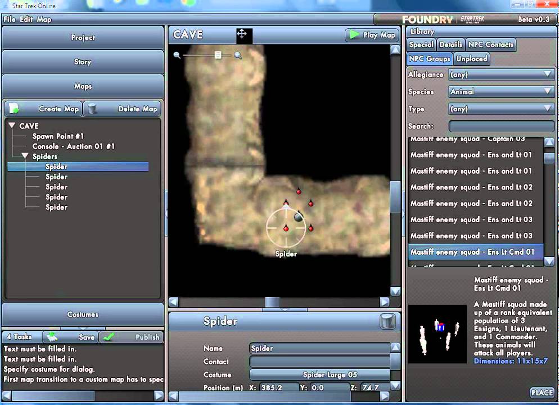
Task: Click map horizontal scroll left arrow
Action: tap(173, 302)
